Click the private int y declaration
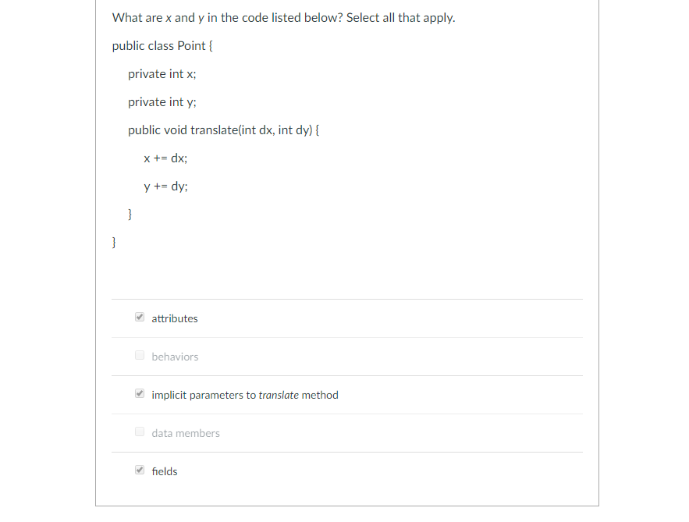Viewport: 689px width, 522px height. 162,101
